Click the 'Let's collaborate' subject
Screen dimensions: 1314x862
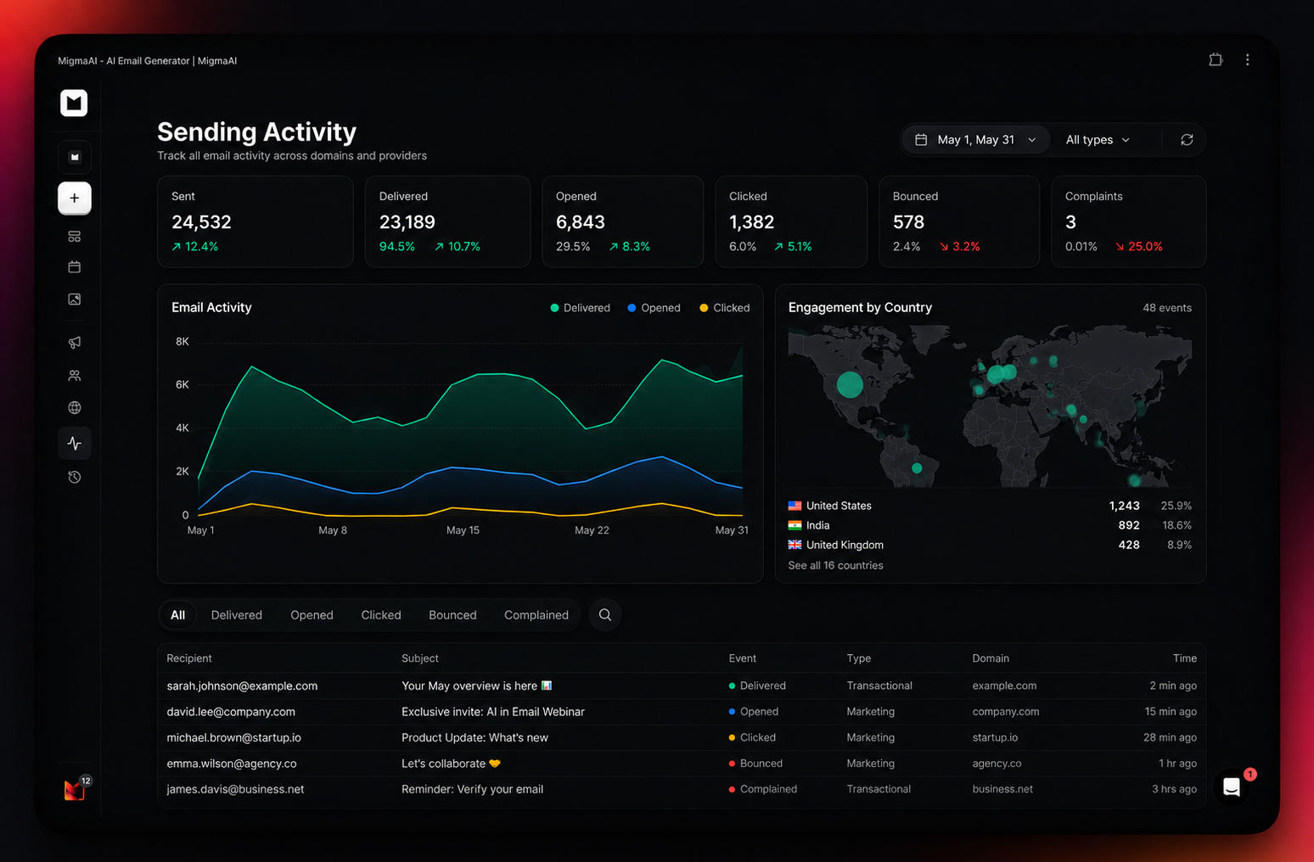(451, 764)
